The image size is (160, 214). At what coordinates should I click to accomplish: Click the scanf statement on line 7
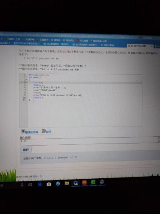pyautogui.click(x=45, y=90)
